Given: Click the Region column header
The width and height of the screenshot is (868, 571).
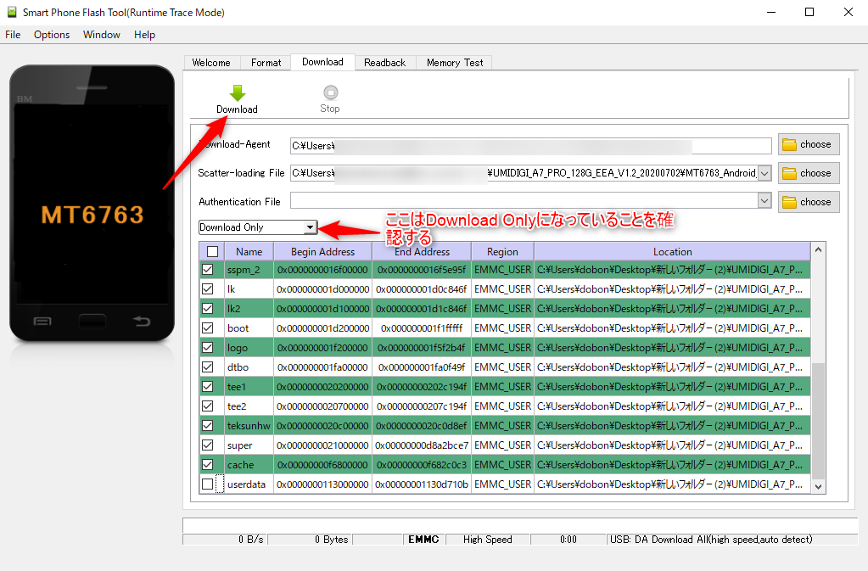Looking at the screenshot, I should tap(502, 252).
